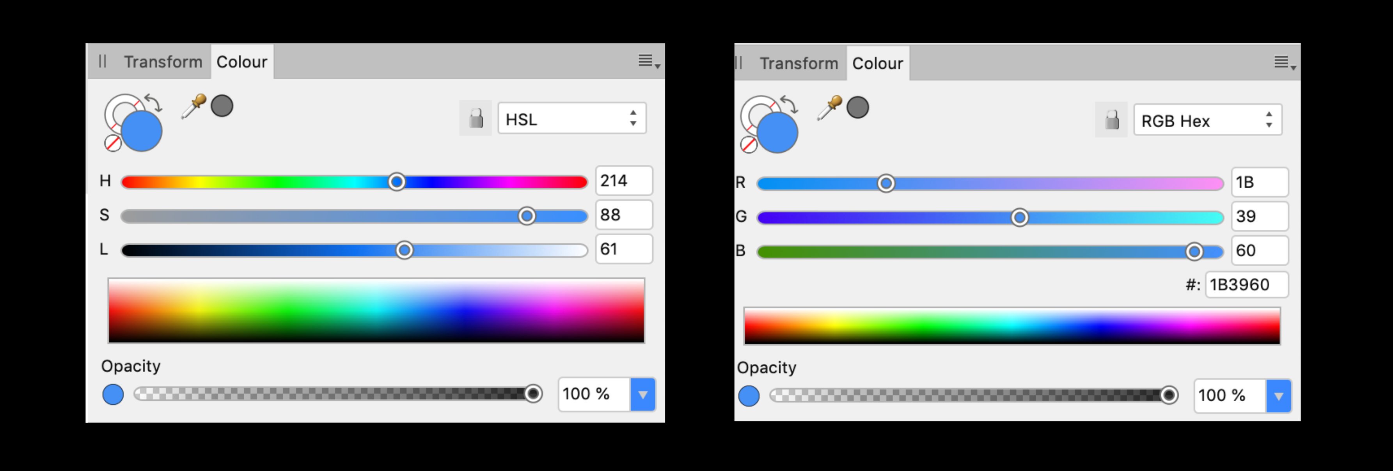Click the hex code field showing 1B3960

coord(1246,284)
